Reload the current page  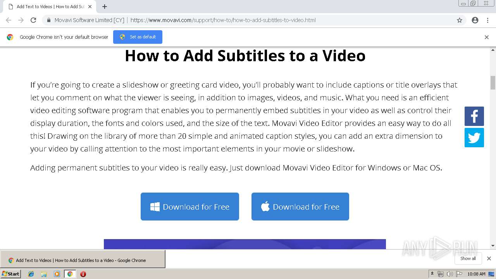[x=33, y=20]
